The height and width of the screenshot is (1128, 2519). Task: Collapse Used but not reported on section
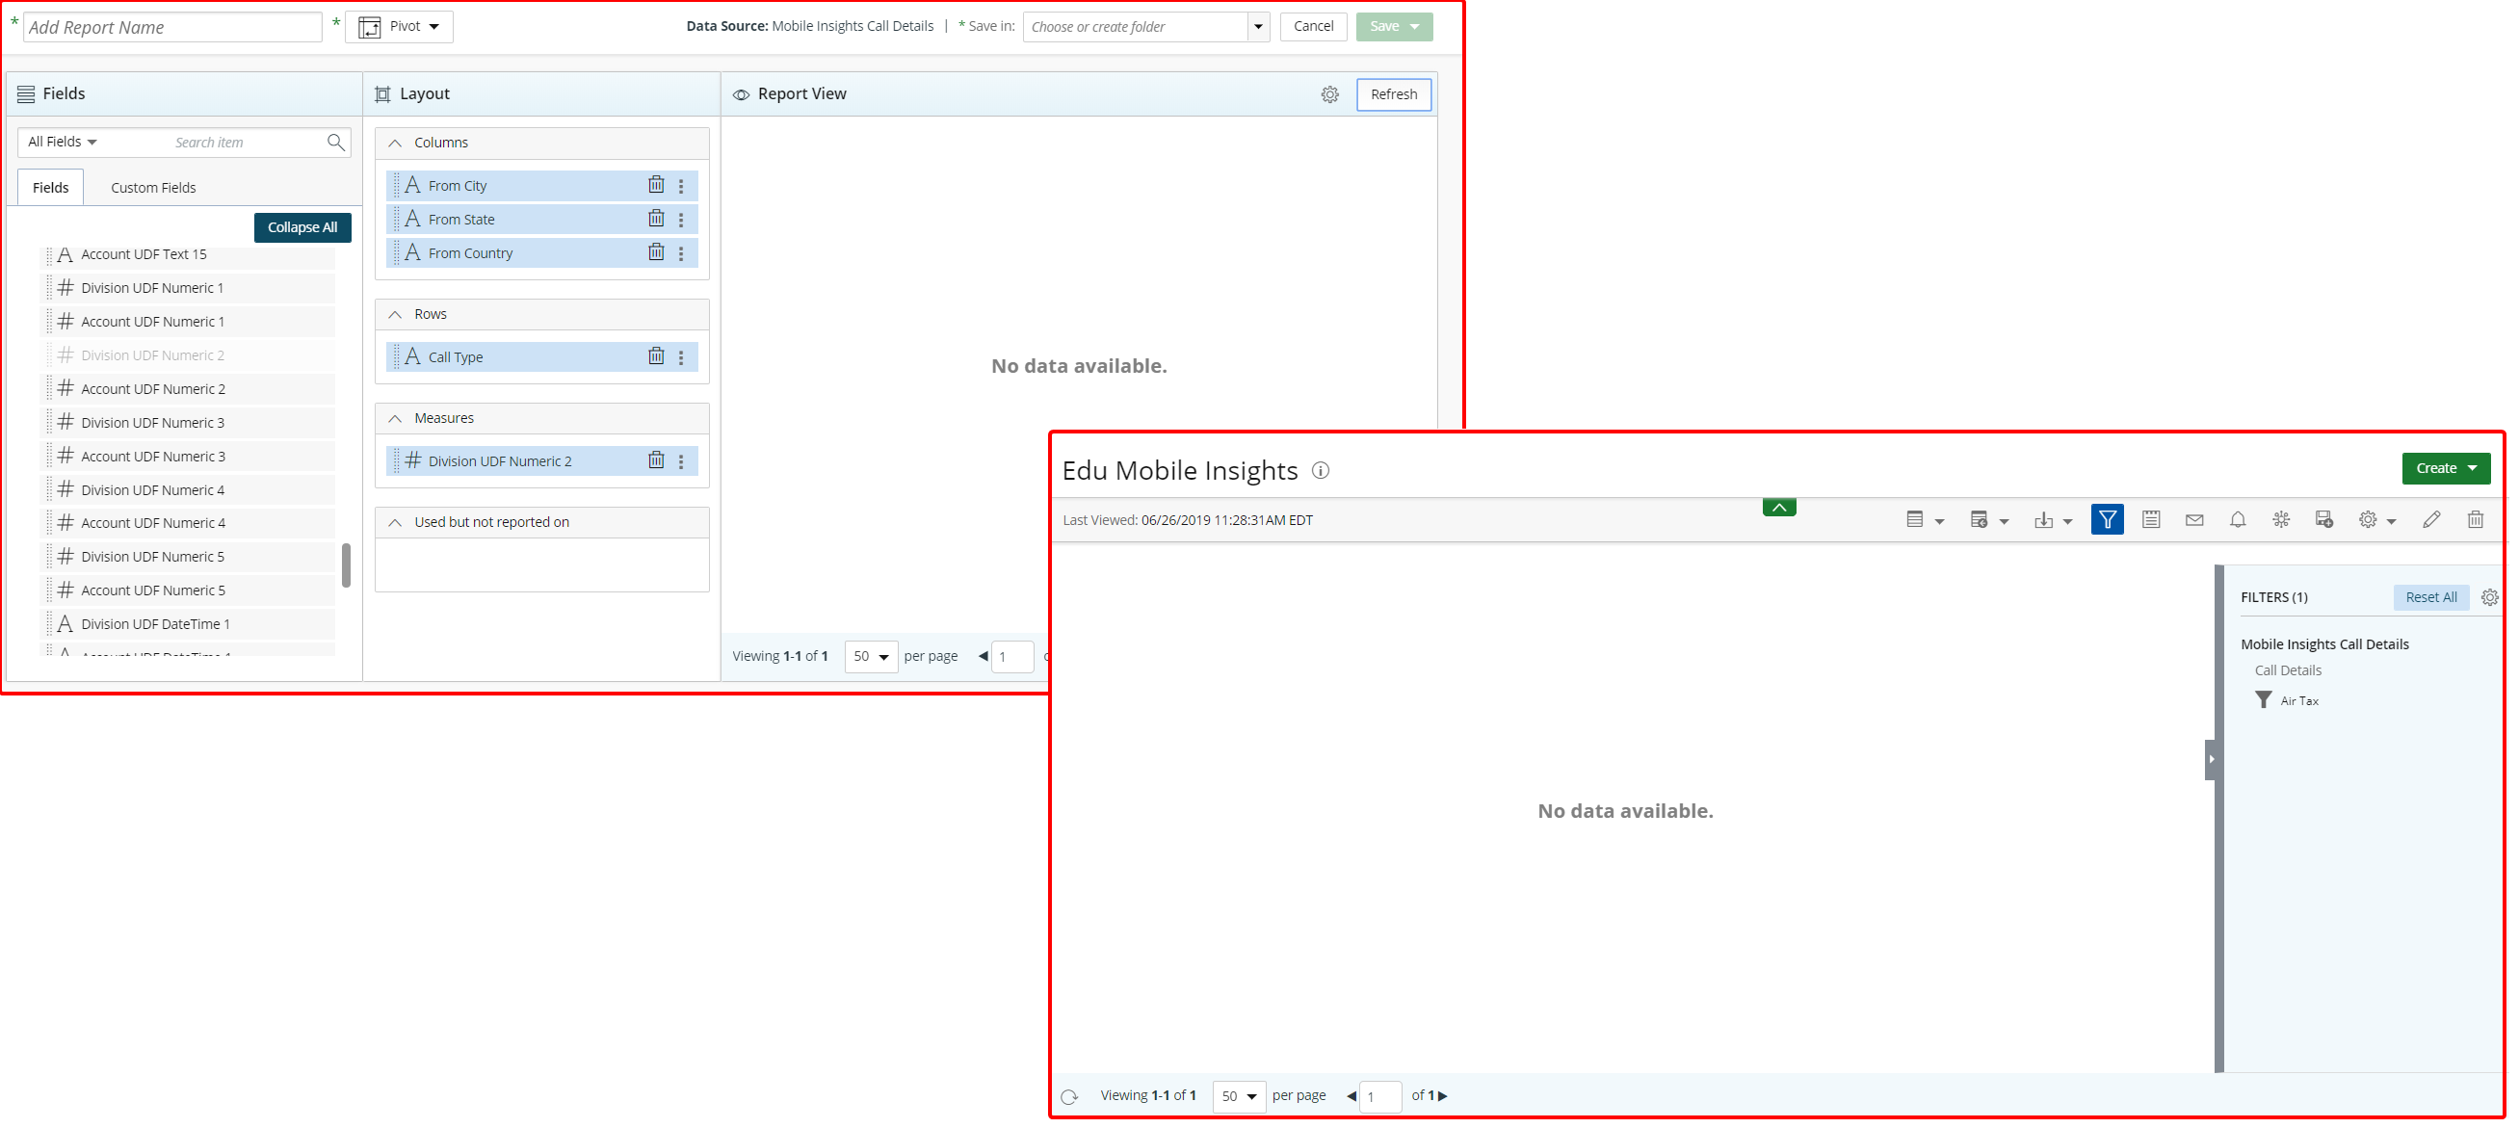[x=395, y=522]
